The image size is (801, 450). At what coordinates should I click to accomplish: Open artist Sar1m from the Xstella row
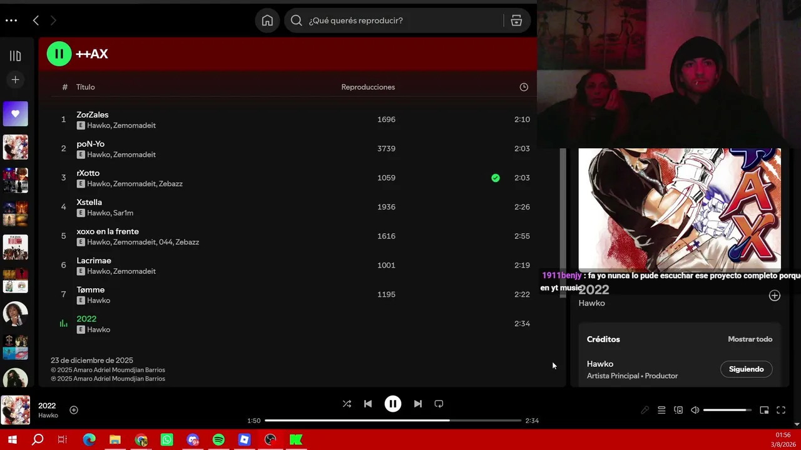tap(123, 213)
